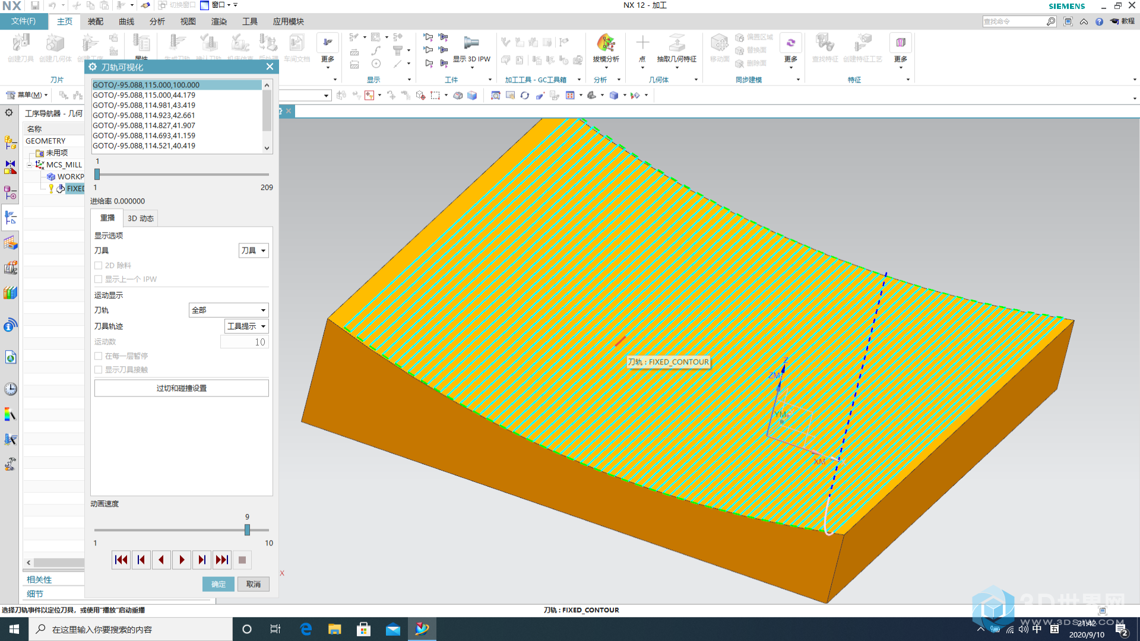The height and width of the screenshot is (641, 1140).
Task: Open File Explorer from taskbar
Action: [x=335, y=629]
